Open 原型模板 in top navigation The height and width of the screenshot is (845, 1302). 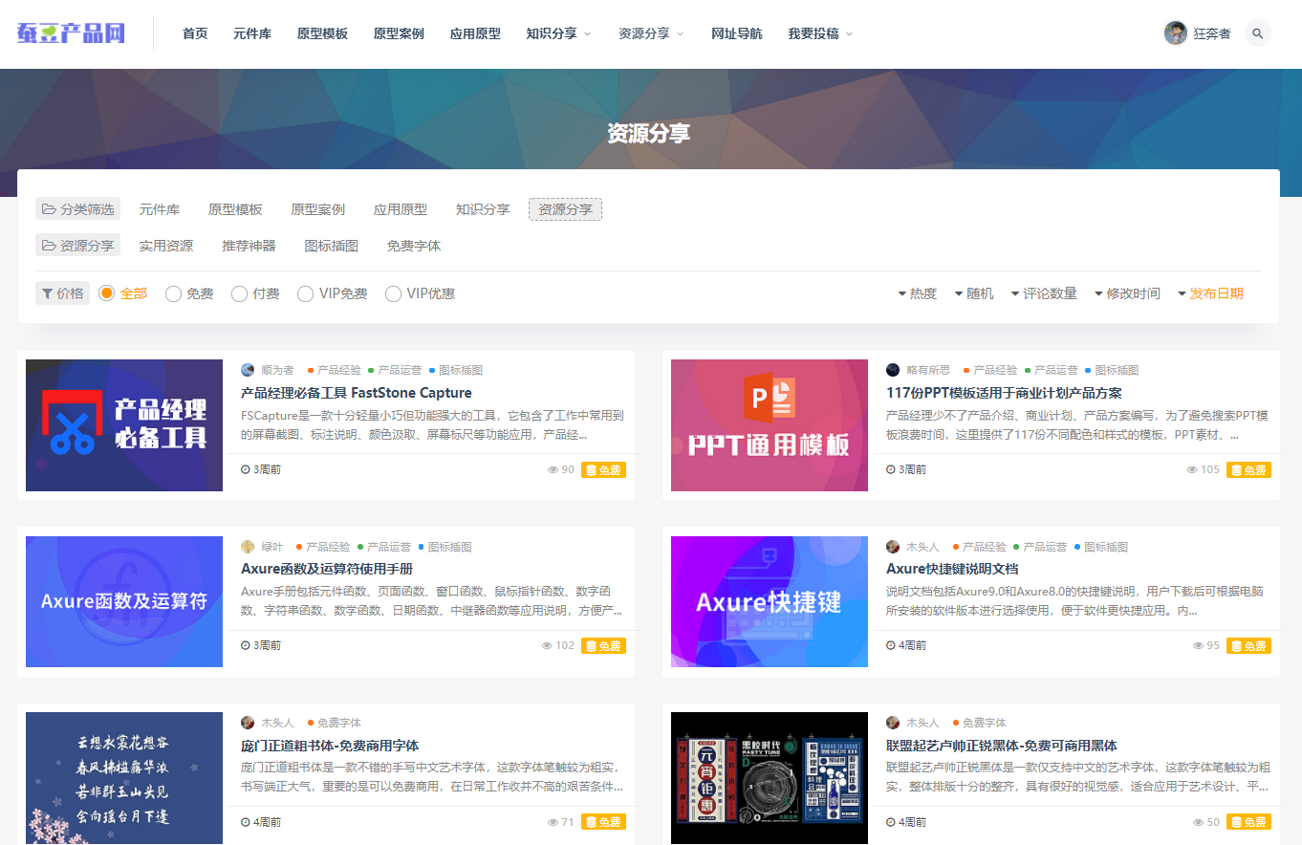pos(322,33)
